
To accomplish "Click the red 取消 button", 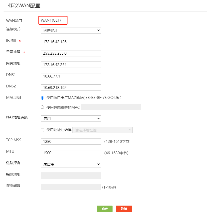I will [x=124, y=209].
